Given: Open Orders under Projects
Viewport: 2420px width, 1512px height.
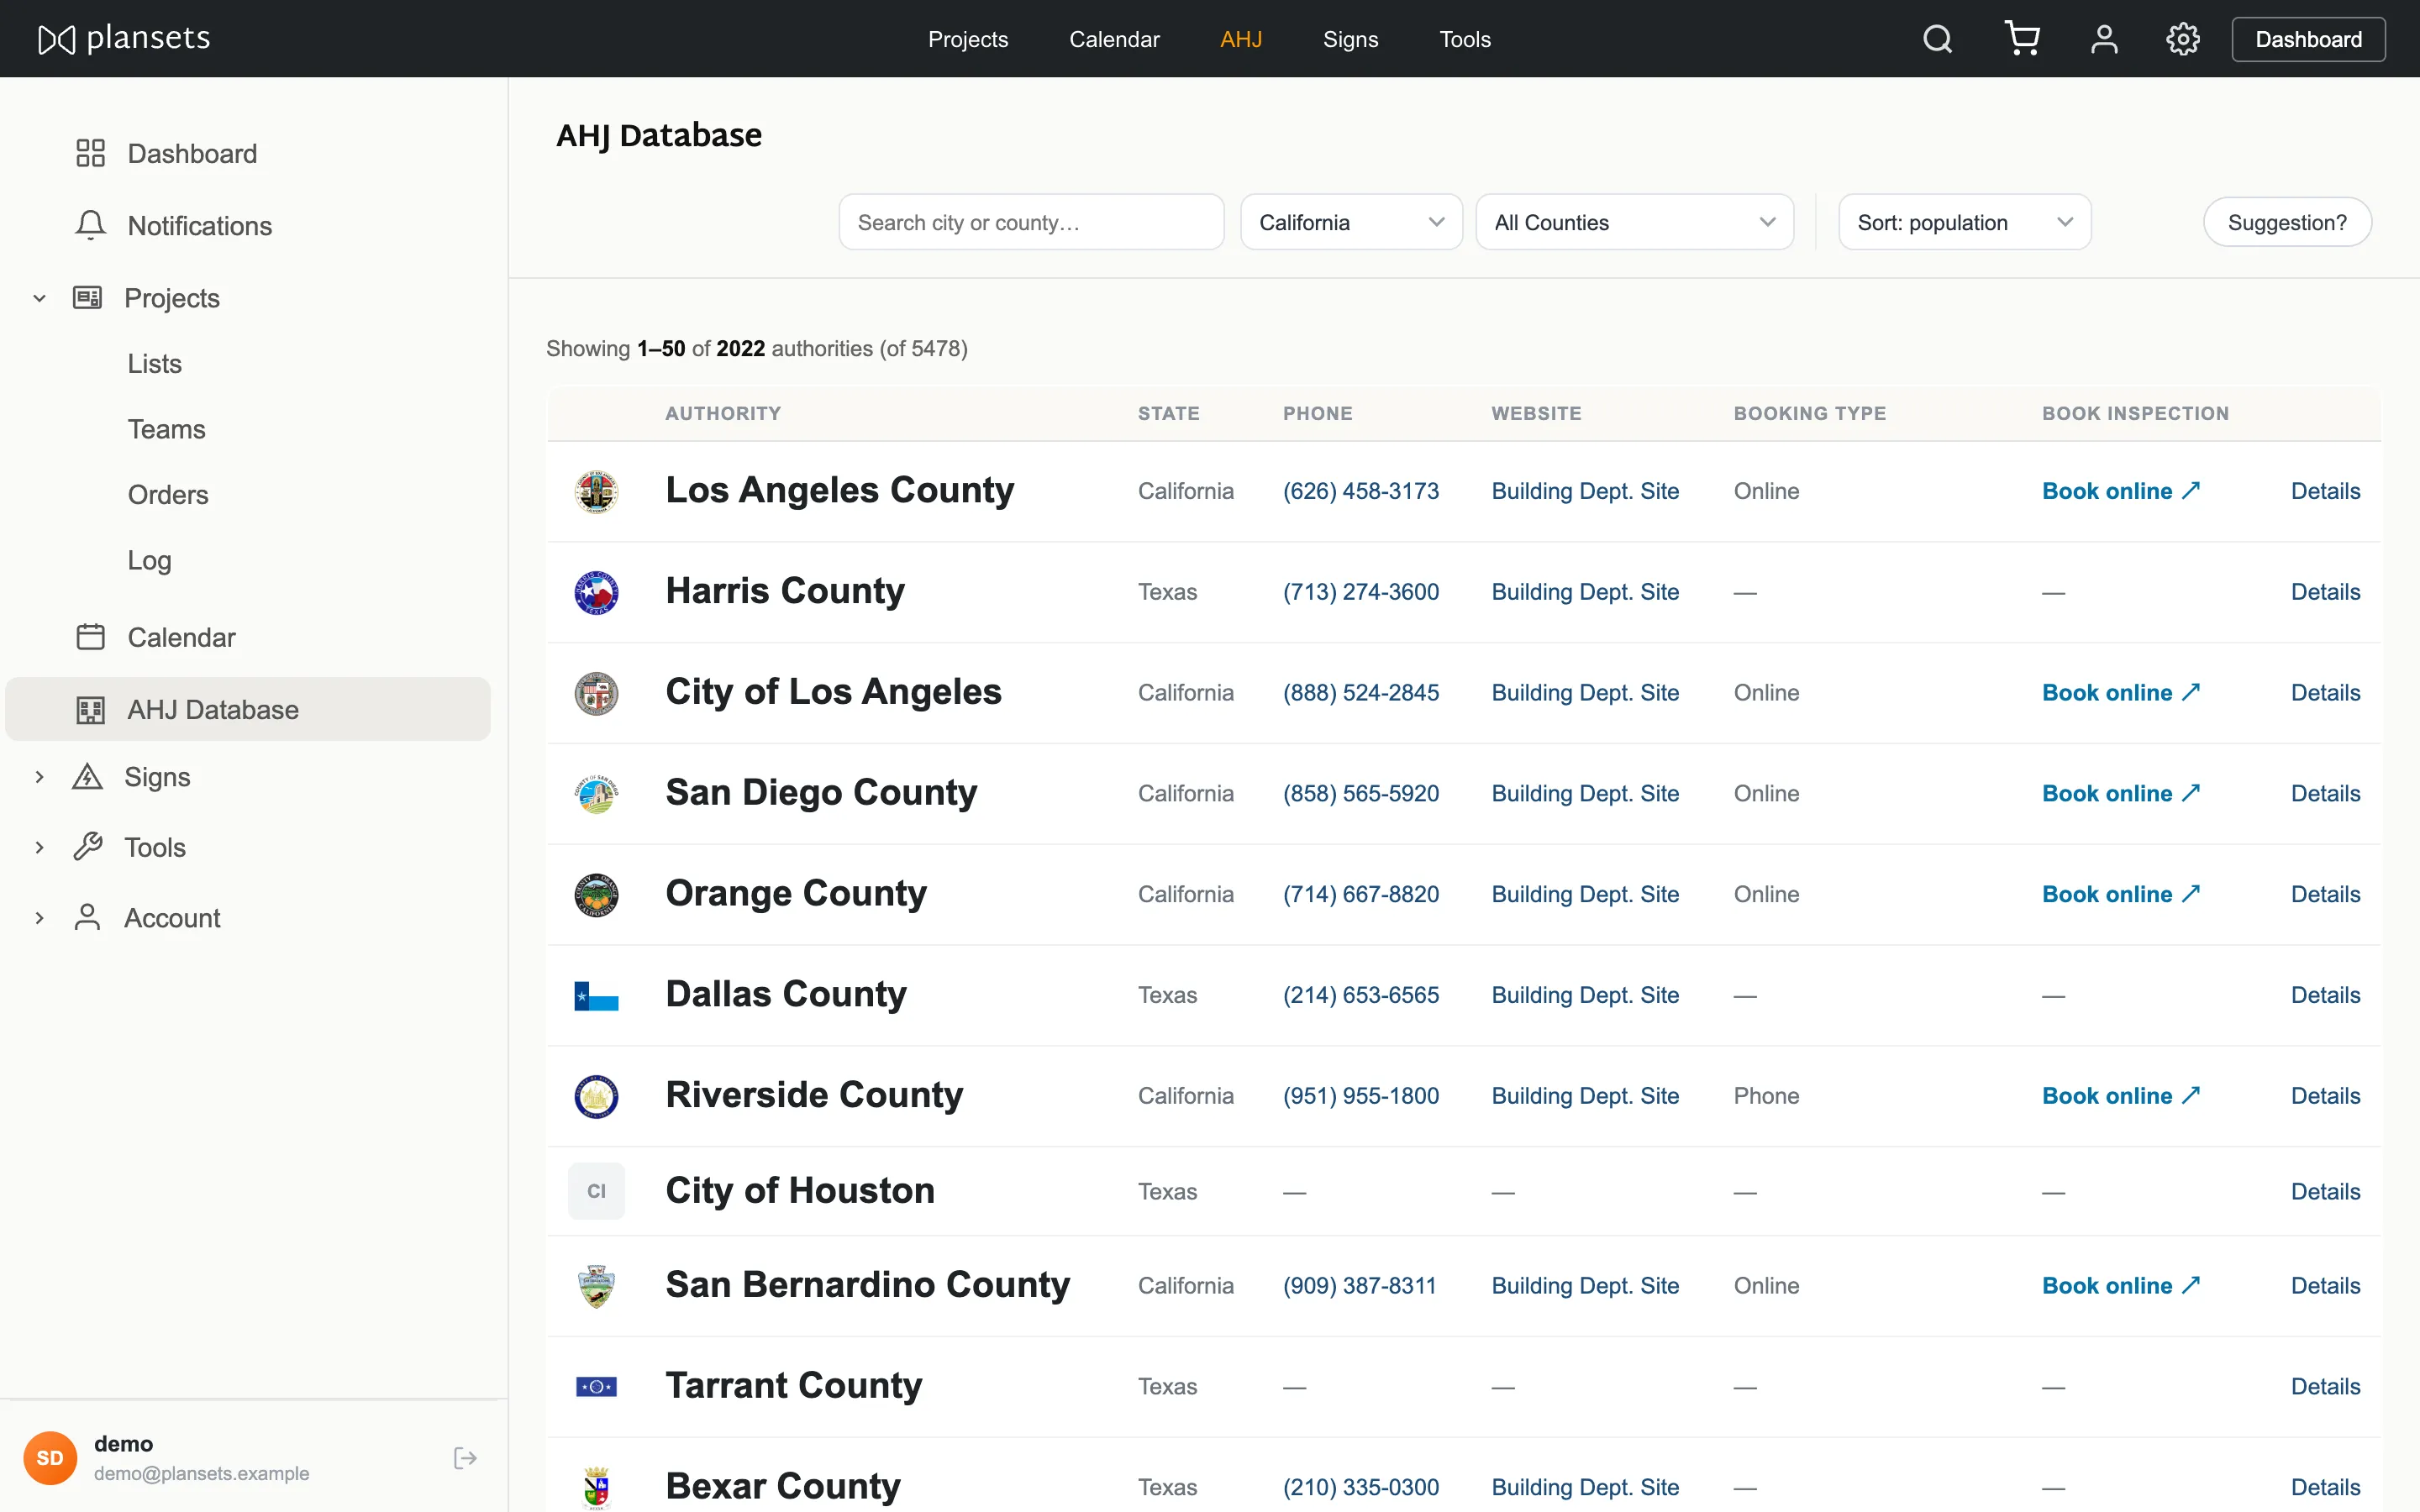Looking at the screenshot, I should pyautogui.click(x=168, y=495).
